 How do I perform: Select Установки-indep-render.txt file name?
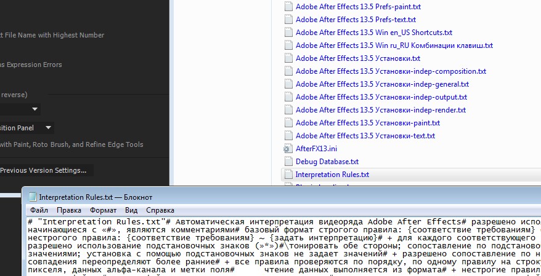pos(381,110)
